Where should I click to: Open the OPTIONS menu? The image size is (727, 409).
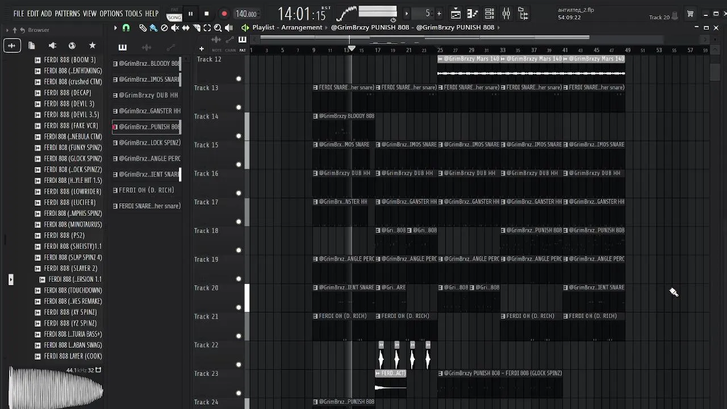coord(111,14)
